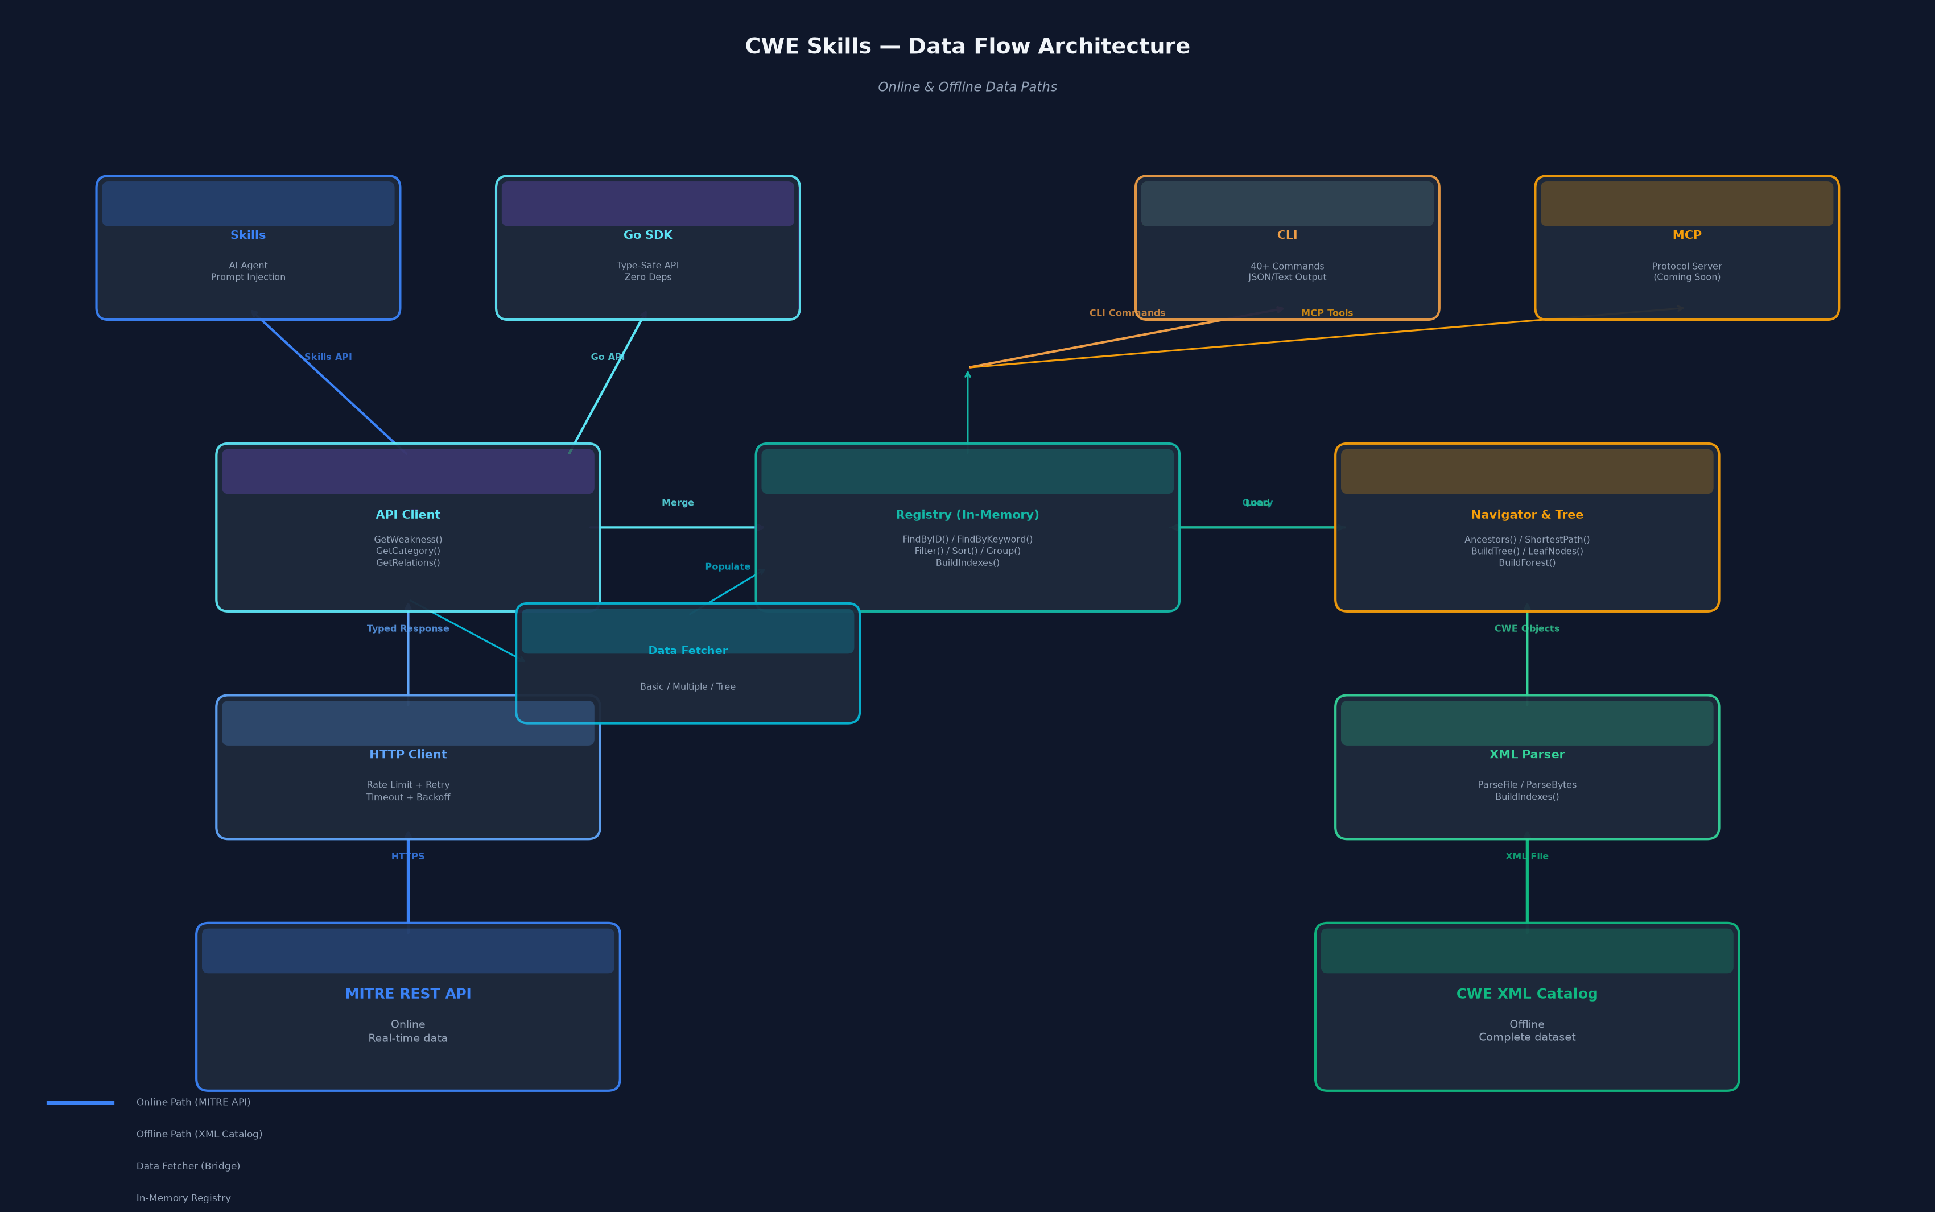
Task: Select the MITRE REST API node
Action: coord(408,1007)
